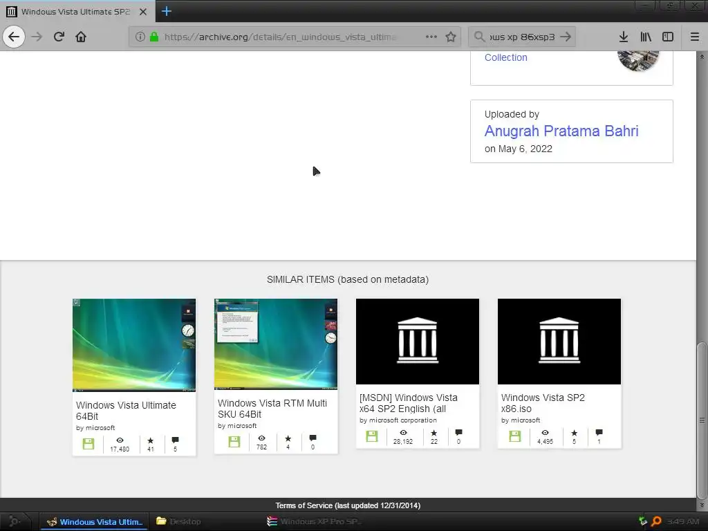Submit search with the arrow button
The image size is (708, 531).
click(x=566, y=37)
